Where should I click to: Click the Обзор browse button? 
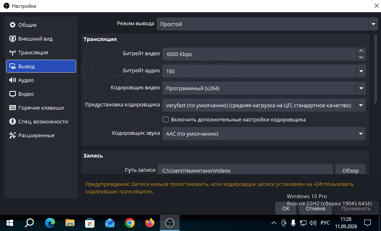350,171
